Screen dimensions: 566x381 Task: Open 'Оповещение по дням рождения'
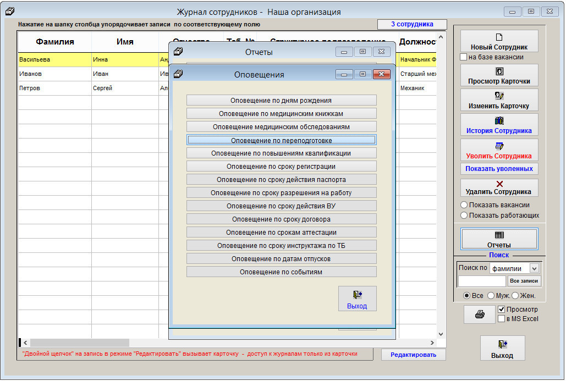[281, 100]
